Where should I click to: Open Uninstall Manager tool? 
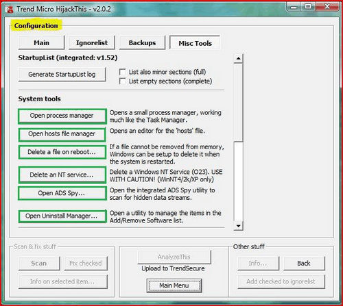point(62,216)
